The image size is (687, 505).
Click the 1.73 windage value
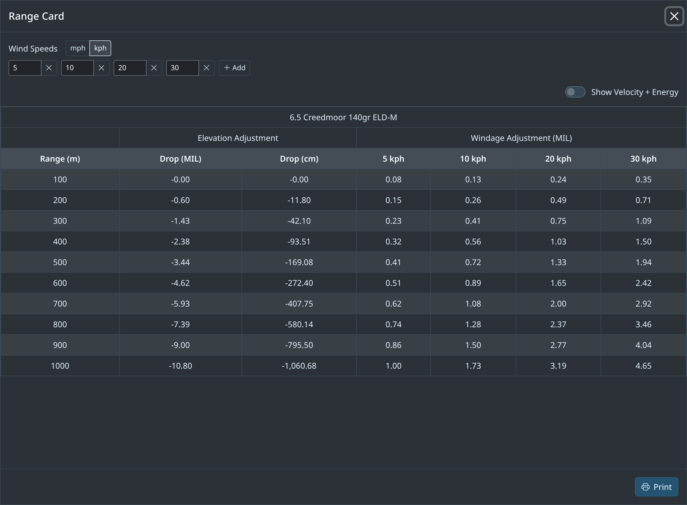473,366
